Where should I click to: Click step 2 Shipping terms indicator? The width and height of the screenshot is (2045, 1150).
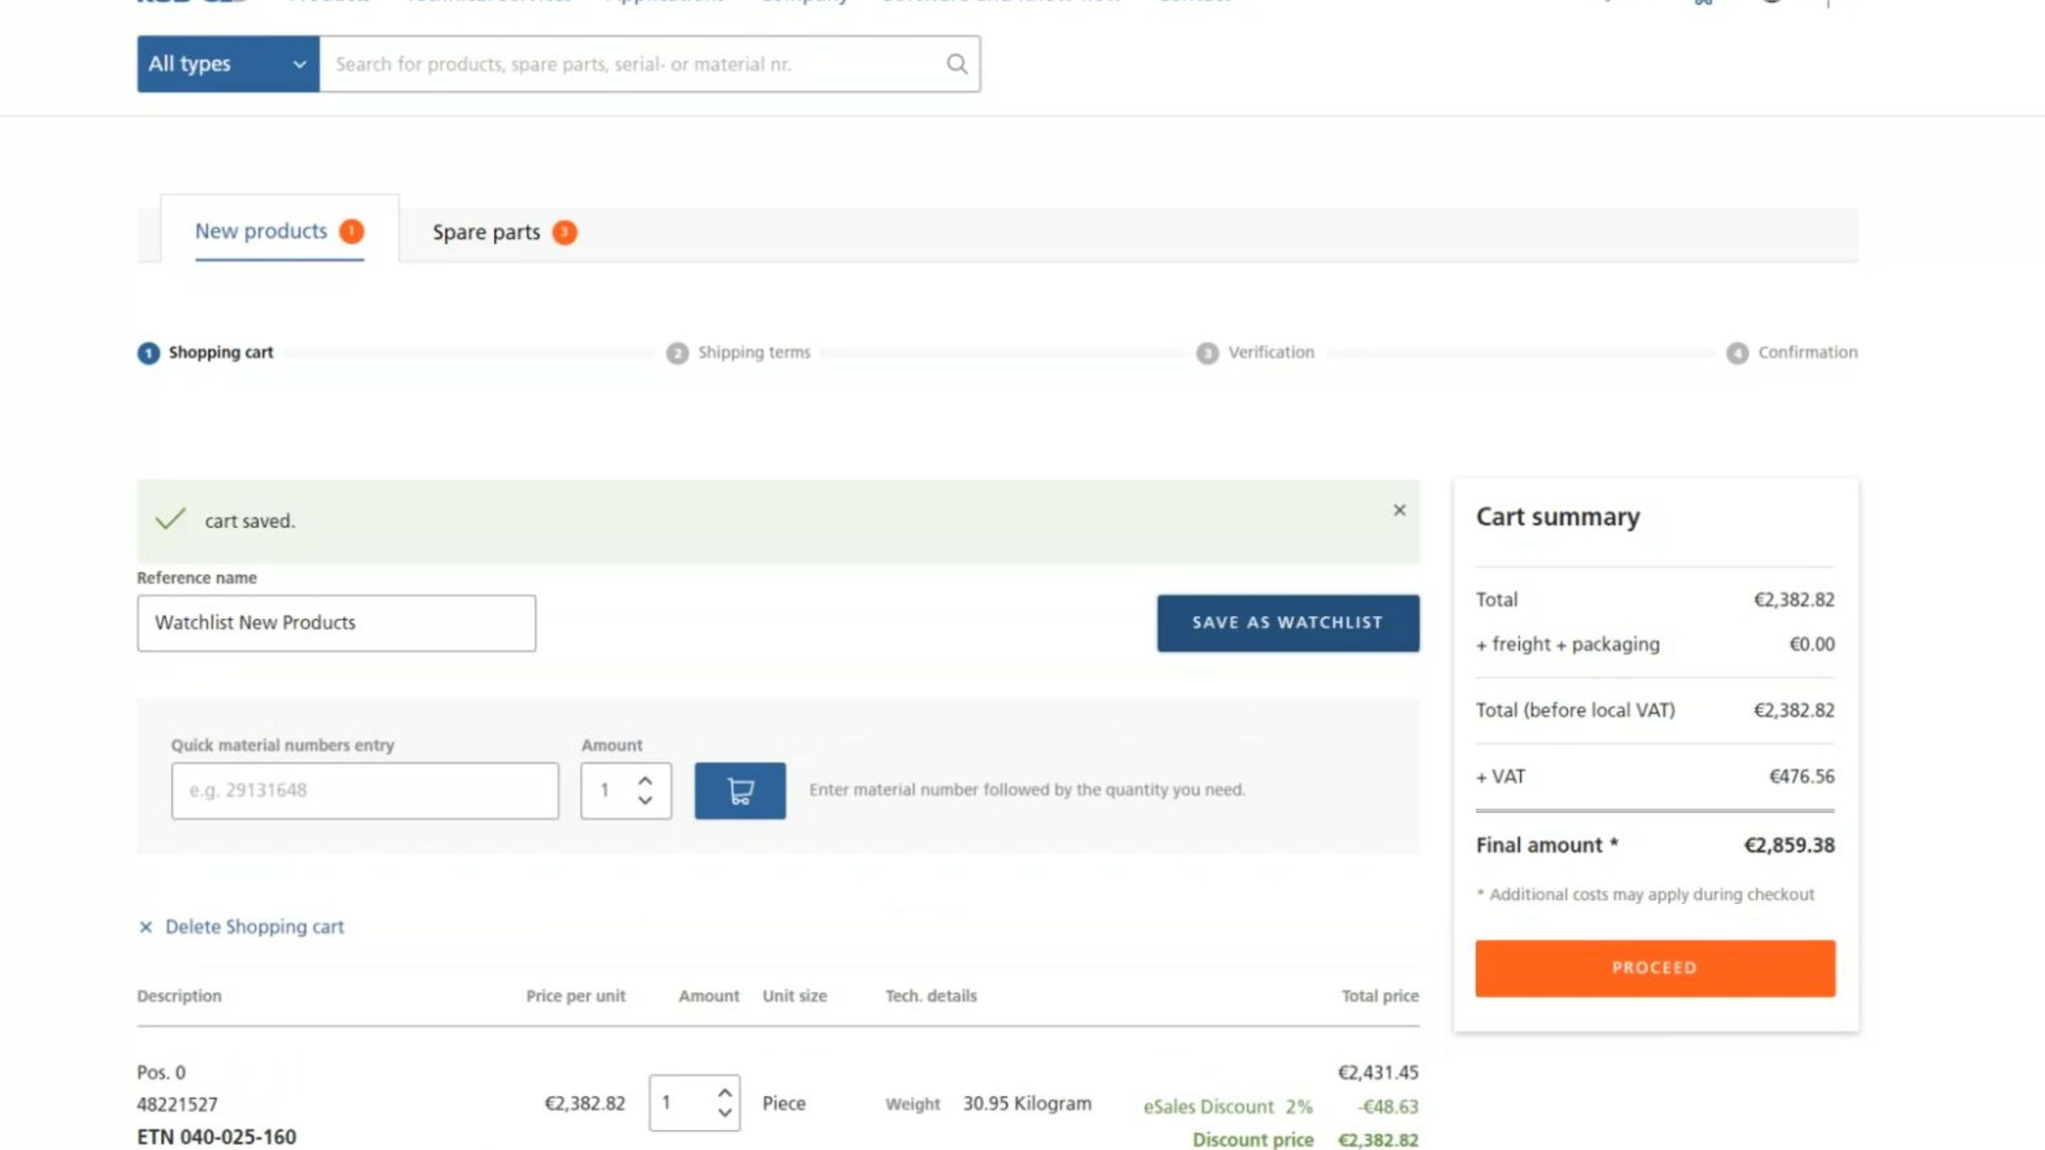tap(677, 353)
